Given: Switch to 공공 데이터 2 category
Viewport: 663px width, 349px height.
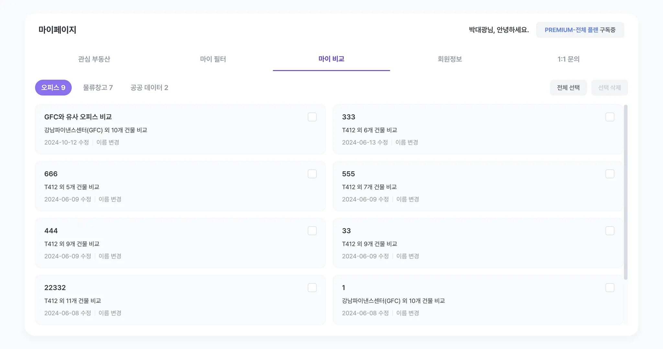Looking at the screenshot, I should pyautogui.click(x=149, y=88).
